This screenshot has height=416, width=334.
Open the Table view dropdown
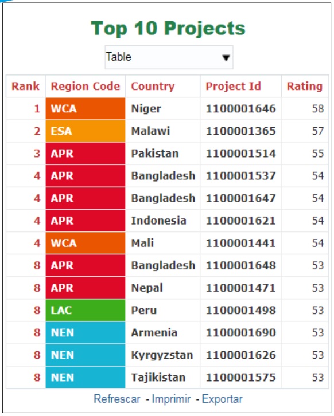point(169,57)
